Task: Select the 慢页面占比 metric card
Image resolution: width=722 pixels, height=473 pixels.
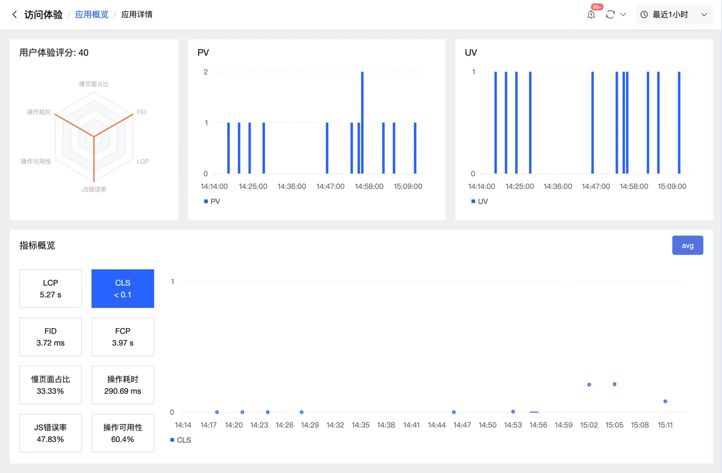Action: (x=51, y=385)
